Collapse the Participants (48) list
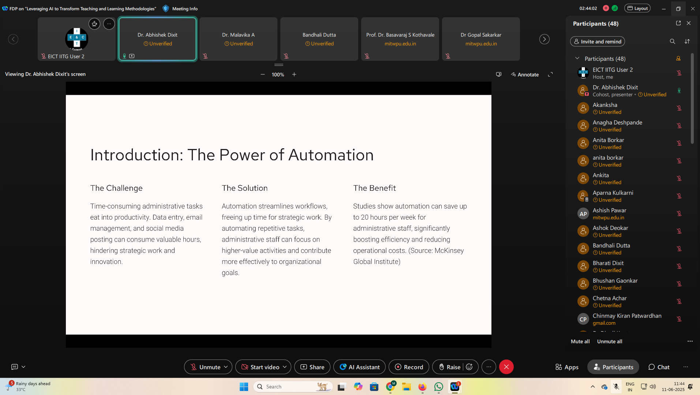Image resolution: width=700 pixels, height=395 pixels. (577, 59)
